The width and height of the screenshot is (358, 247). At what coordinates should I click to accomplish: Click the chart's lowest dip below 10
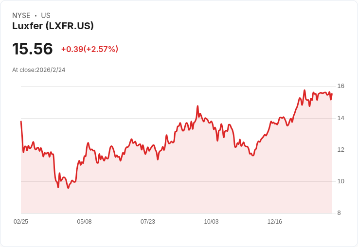(68, 188)
